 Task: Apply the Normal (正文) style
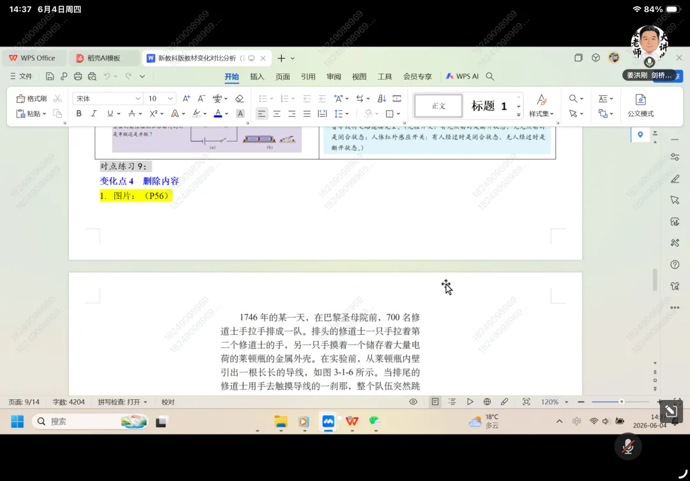click(x=438, y=106)
